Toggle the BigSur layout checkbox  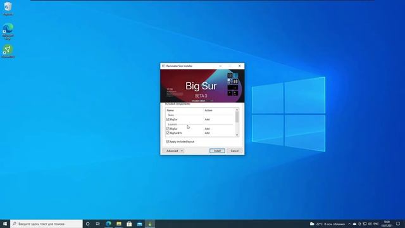coord(168,129)
